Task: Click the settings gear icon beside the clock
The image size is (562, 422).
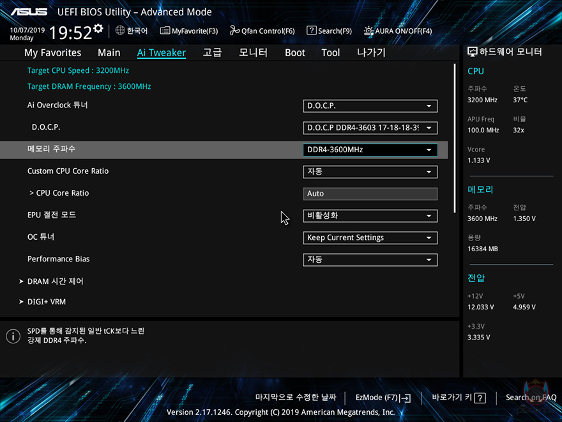Action: click(x=98, y=28)
